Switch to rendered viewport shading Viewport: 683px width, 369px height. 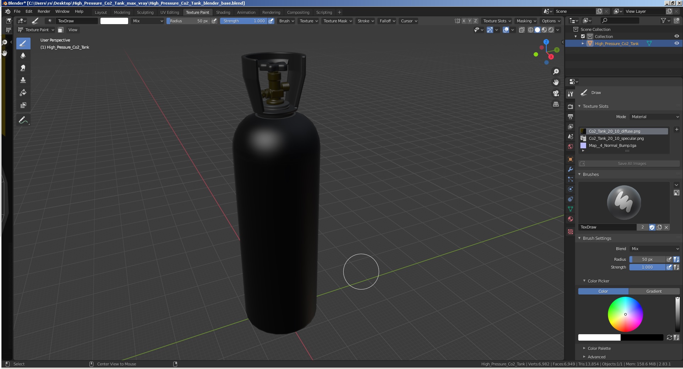tap(551, 30)
